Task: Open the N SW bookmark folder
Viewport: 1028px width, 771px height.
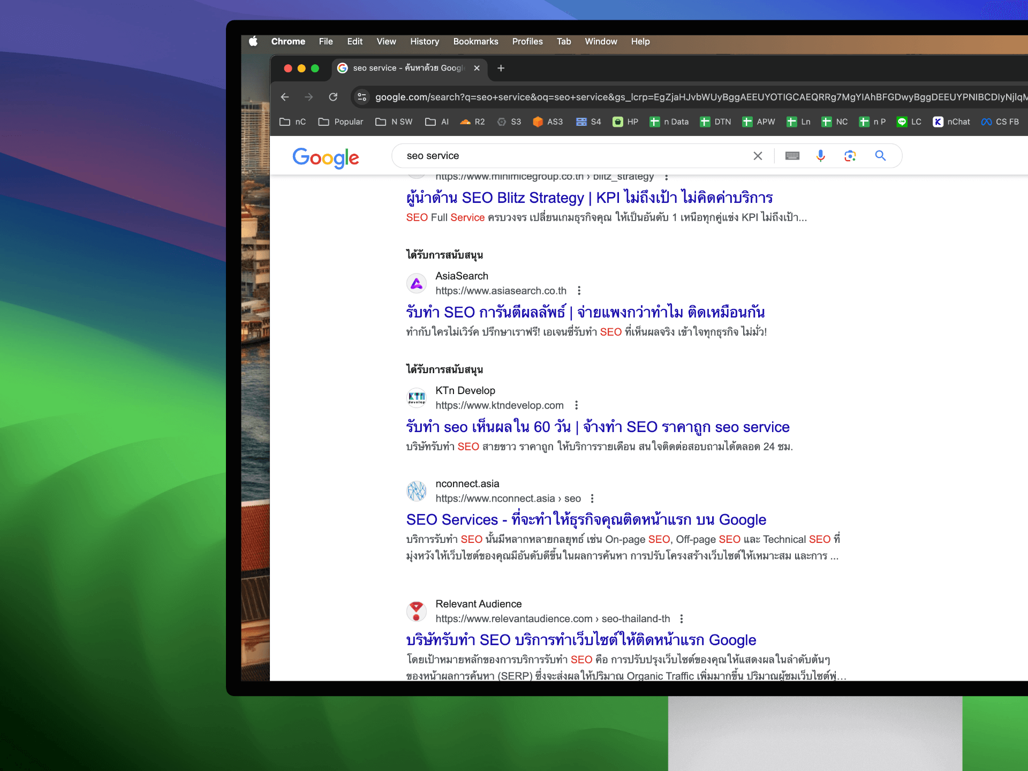Action: (394, 122)
